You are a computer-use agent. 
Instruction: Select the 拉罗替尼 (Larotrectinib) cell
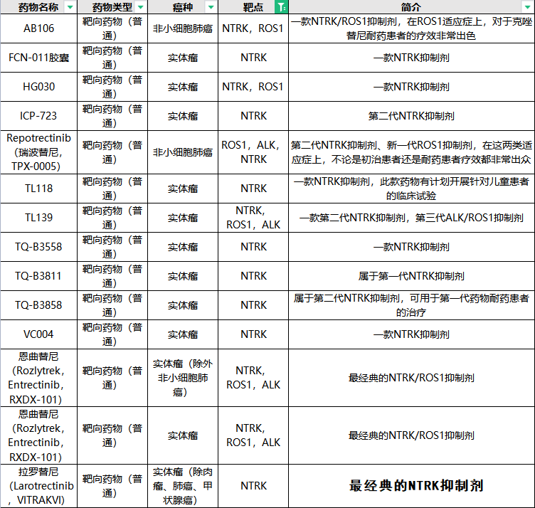[x=39, y=486]
